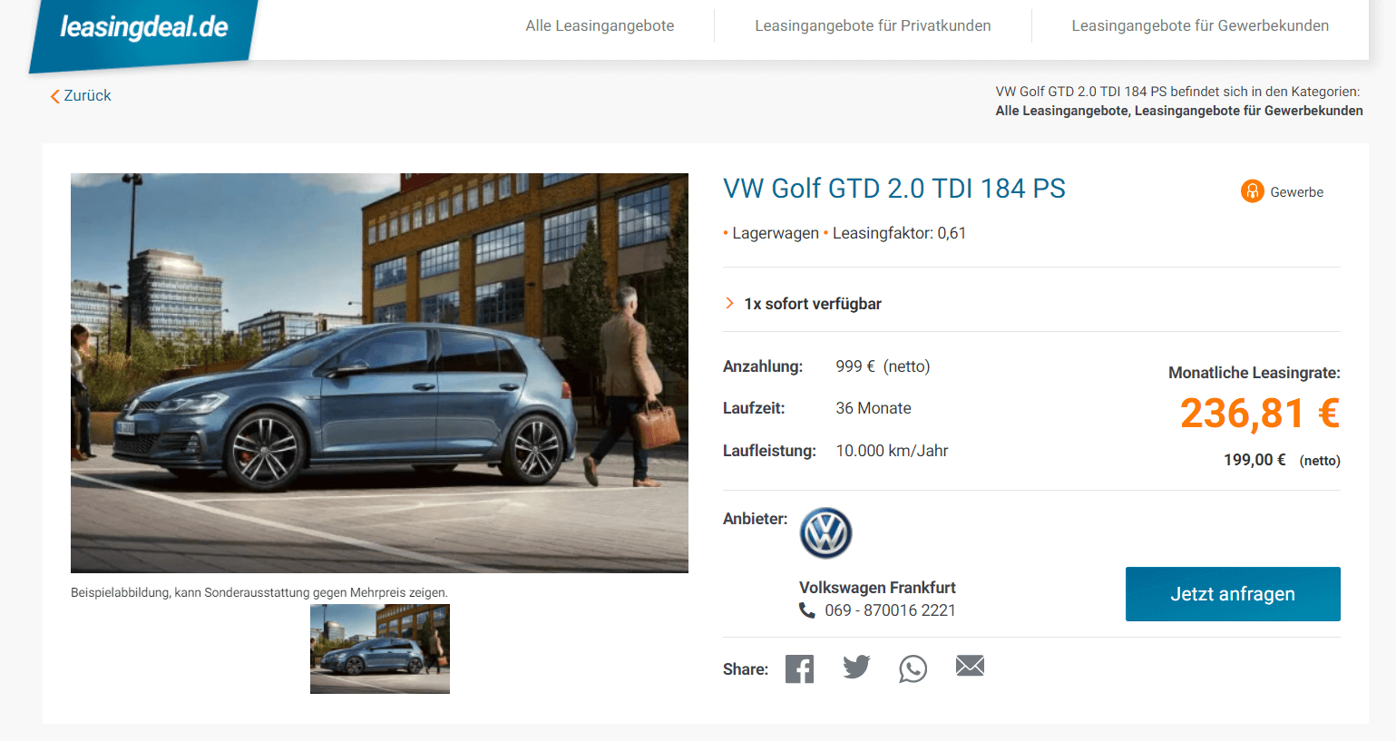Image resolution: width=1396 pixels, height=741 pixels.
Task: Share offer via WhatsApp
Action: 913,668
